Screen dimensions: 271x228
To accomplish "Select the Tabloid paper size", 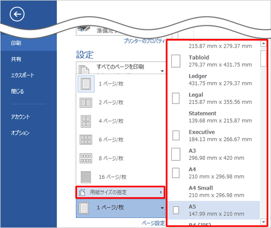I will pyautogui.click(x=214, y=61).
